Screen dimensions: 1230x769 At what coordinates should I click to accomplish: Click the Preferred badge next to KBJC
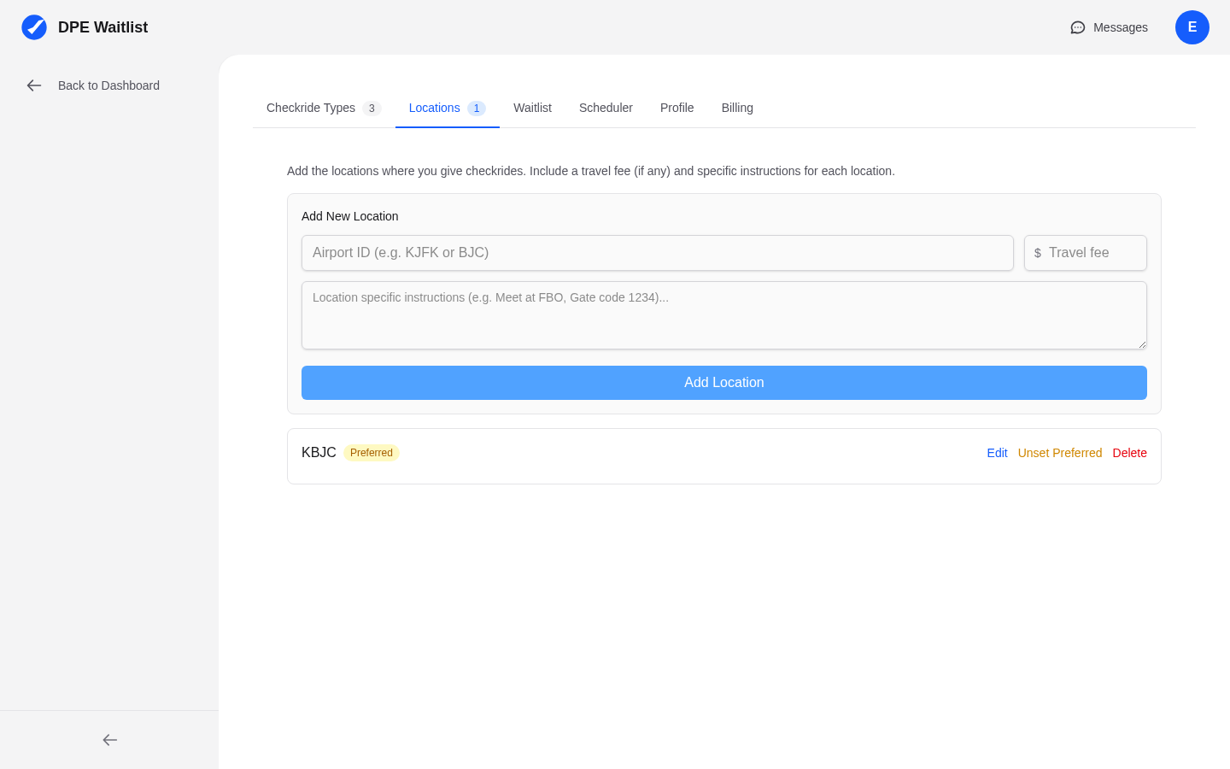[x=371, y=452]
